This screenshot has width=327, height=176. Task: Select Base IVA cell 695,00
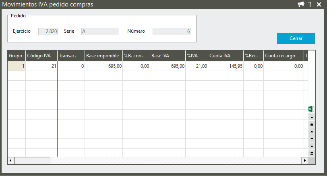click(168, 66)
